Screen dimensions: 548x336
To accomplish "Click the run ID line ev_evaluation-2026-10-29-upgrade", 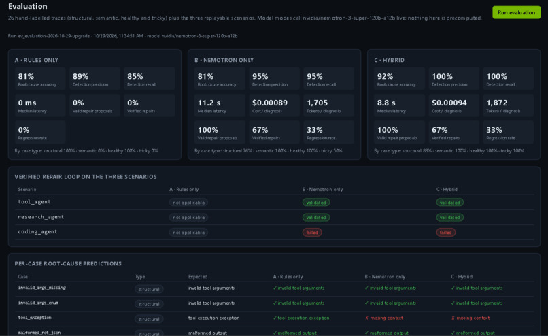I will point(122,36).
